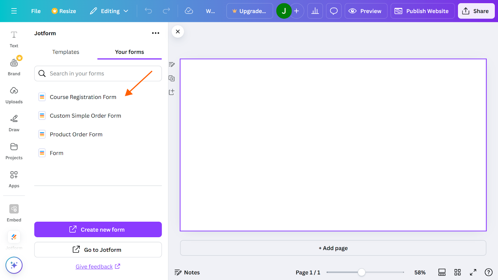Preview the website
498x280 pixels.
pos(366,11)
